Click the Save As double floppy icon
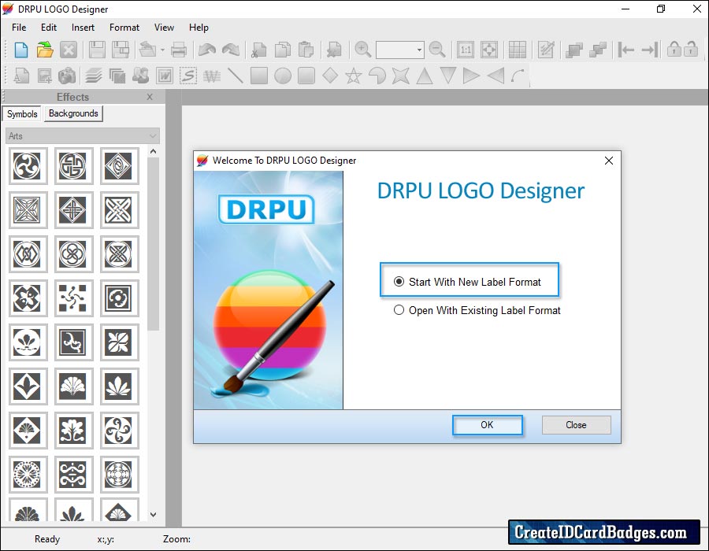 (x=121, y=50)
